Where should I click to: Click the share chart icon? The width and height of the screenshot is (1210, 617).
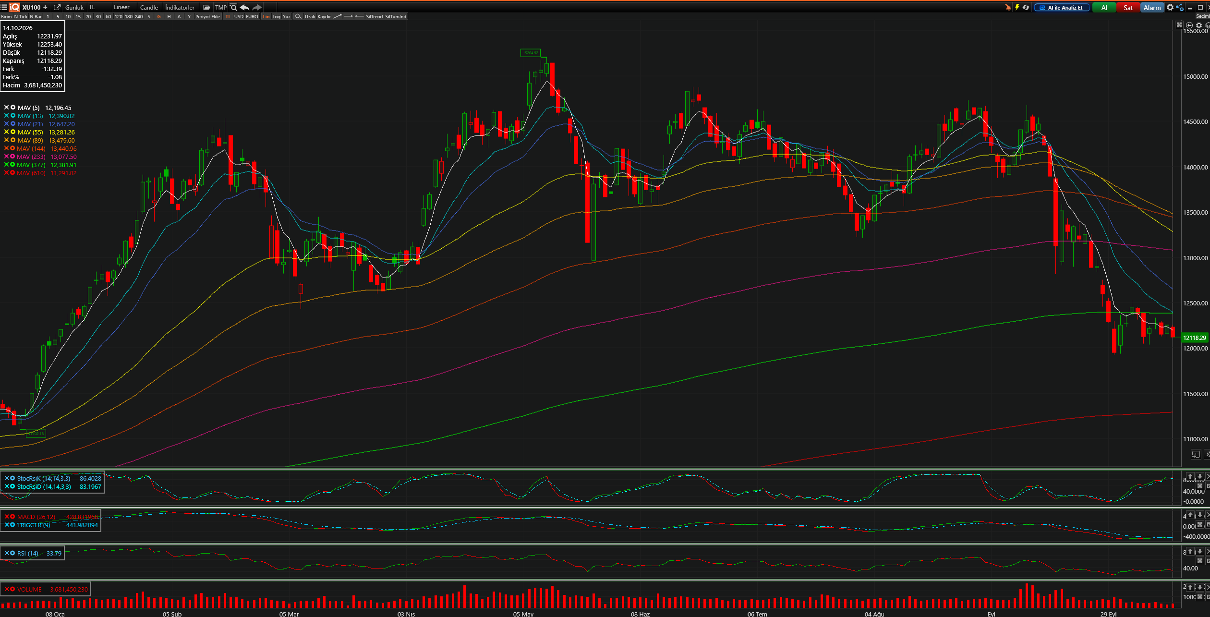click(1180, 7)
